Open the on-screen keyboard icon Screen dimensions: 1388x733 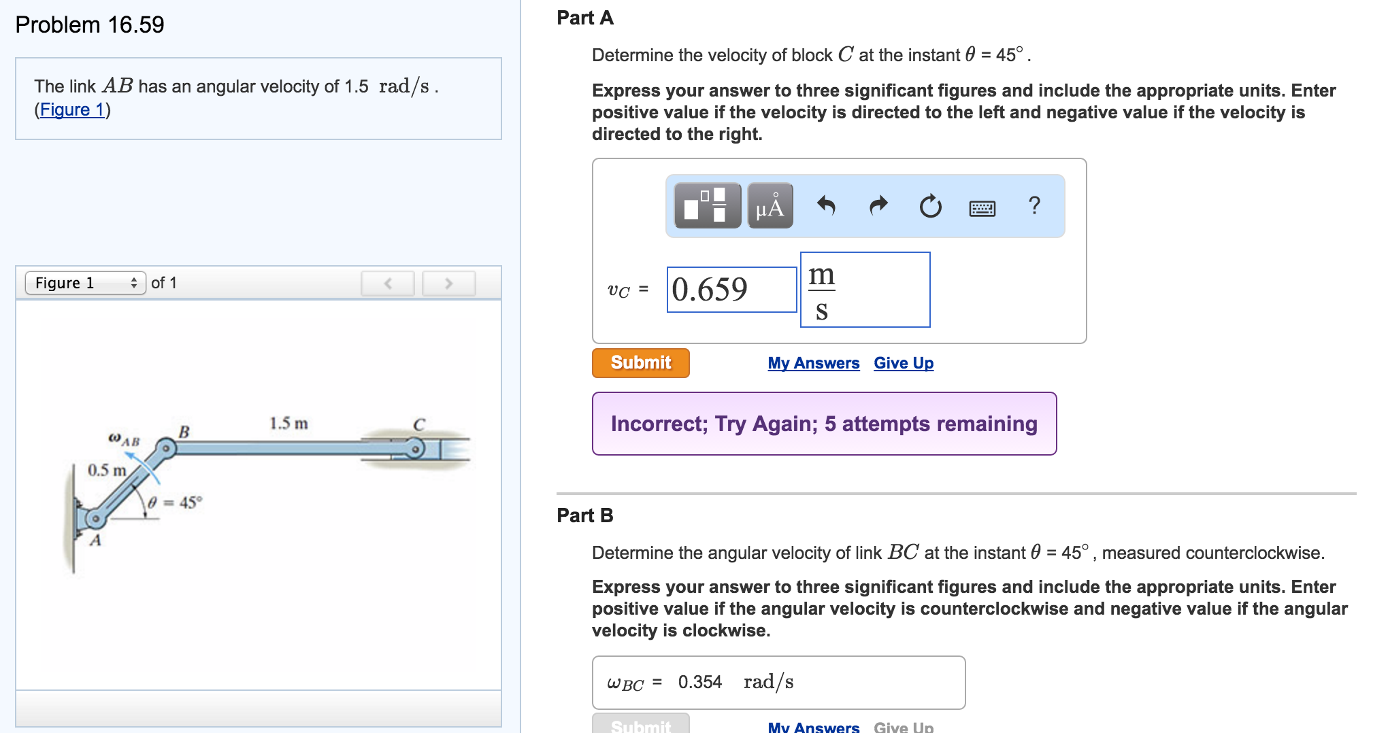[982, 207]
